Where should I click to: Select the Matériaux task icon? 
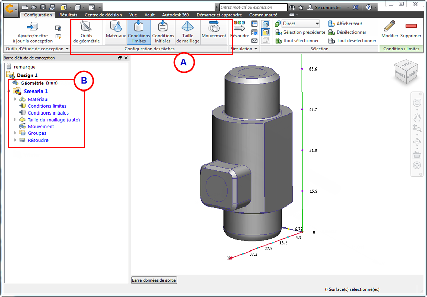(x=116, y=30)
